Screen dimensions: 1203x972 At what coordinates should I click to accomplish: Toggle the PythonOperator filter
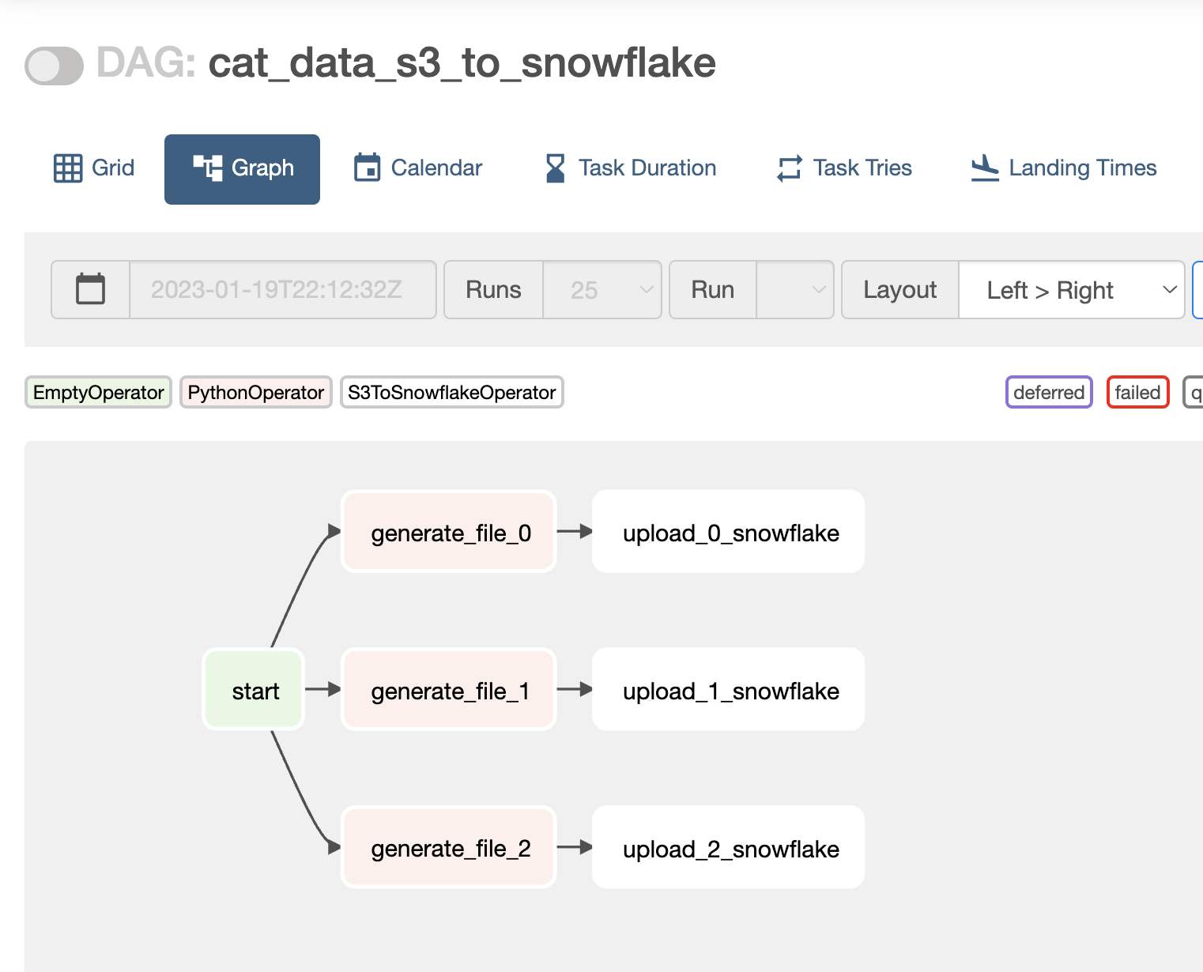tap(255, 392)
